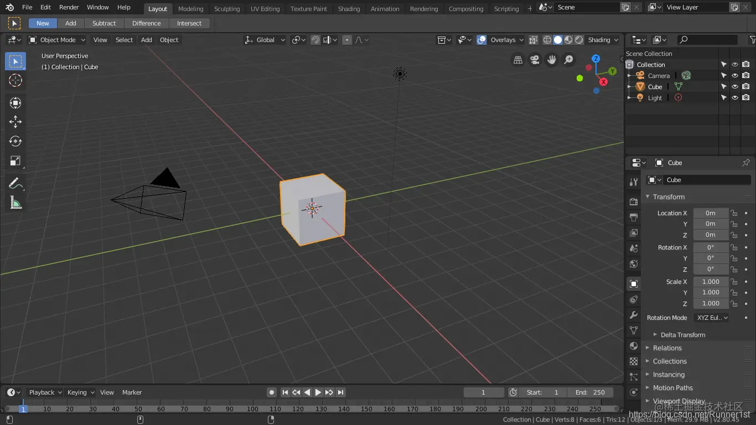Open the Shading options dropdown
The width and height of the screenshot is (756, 425).
click(603, 40)
